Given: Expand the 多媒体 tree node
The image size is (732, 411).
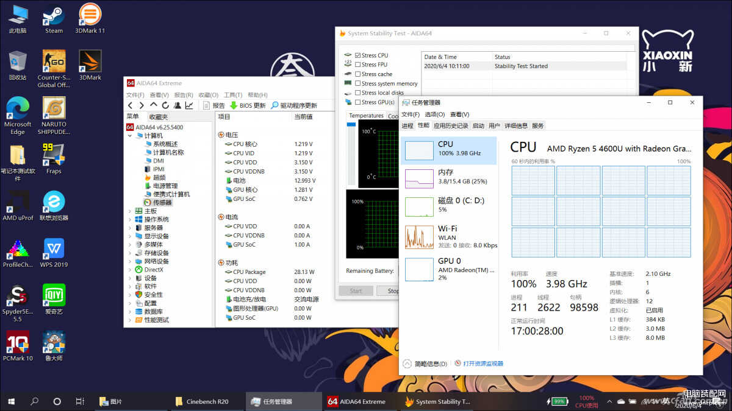Looking at the screenshot, I should (130, 244).
